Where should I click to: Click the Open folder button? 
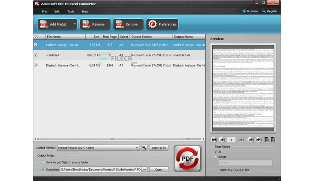[159, 169]
